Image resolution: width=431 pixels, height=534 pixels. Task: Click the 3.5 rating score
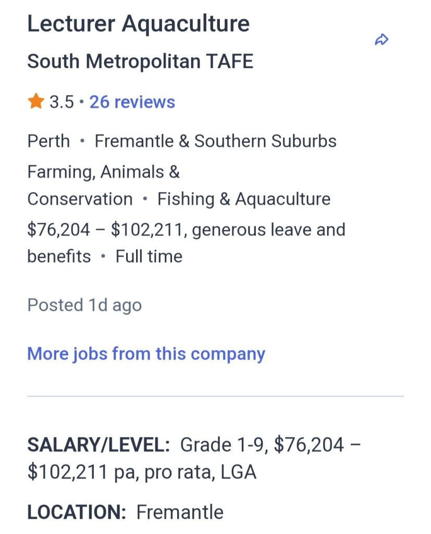coord(61,102)
